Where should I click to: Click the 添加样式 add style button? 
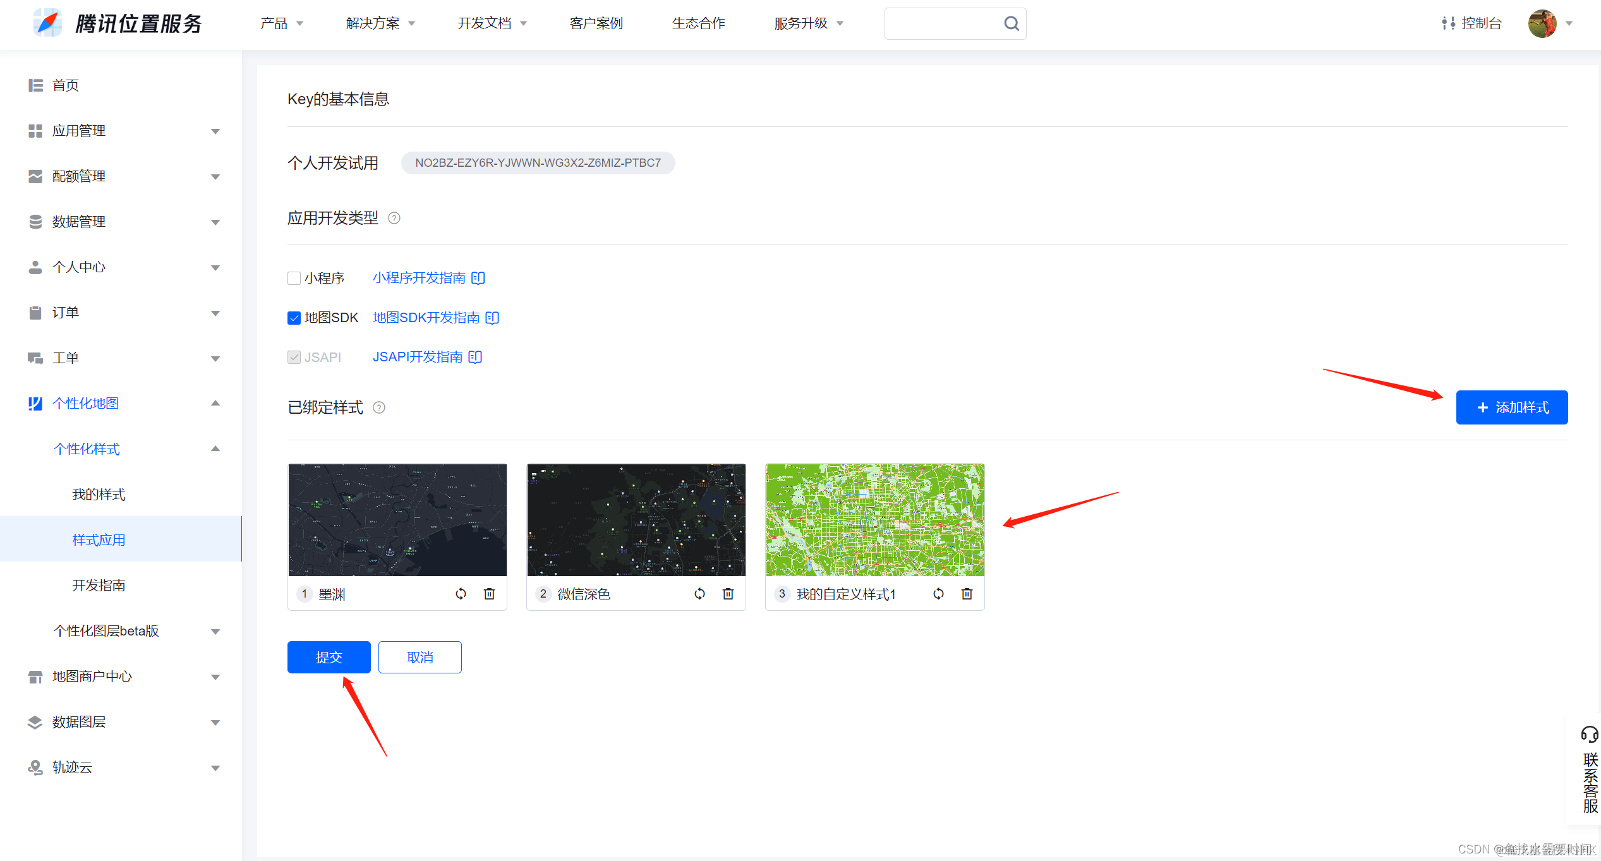coord(1511,407)
